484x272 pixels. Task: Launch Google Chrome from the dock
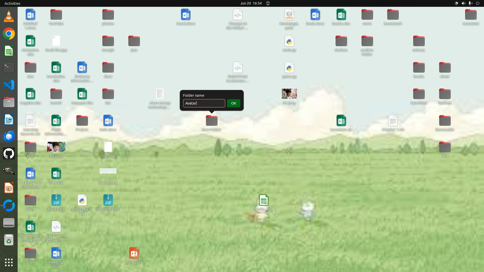(9, 34)
